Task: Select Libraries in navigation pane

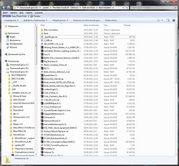Action: pos(14,33)
